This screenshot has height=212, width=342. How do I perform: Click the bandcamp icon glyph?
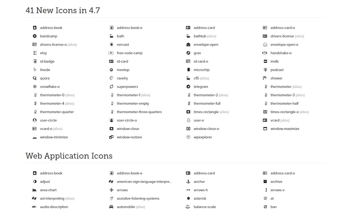click(35, 36)
